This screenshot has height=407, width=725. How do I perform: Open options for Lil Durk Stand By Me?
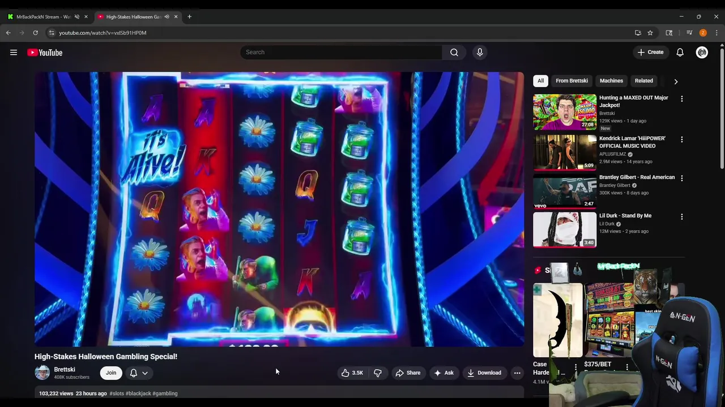[x=682, y=217]
